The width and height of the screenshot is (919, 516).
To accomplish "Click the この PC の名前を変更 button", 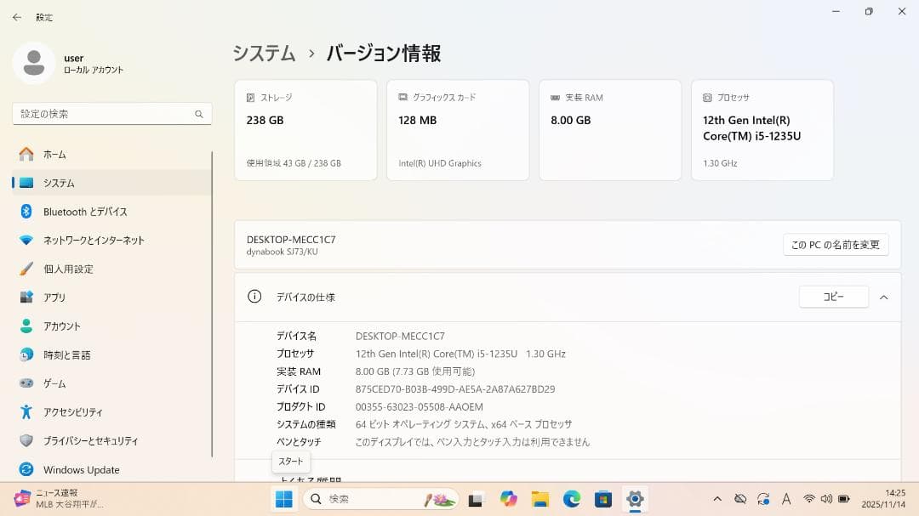I will click(836, 244).
